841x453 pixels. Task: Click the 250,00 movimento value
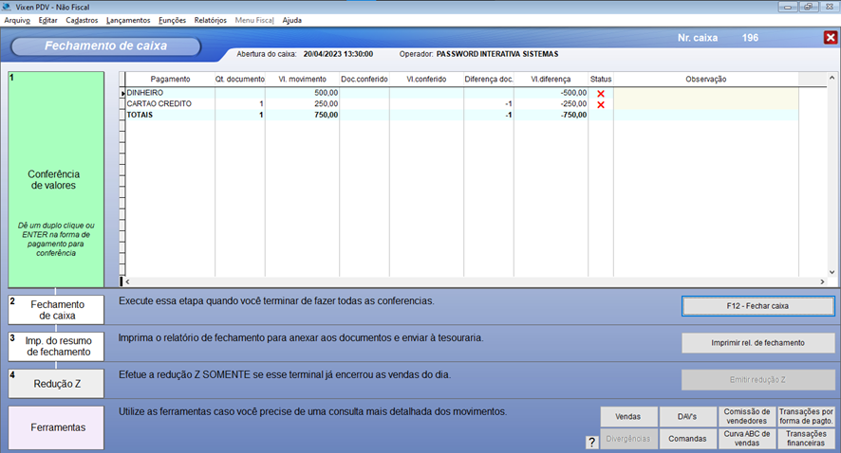tap(327, 104)
